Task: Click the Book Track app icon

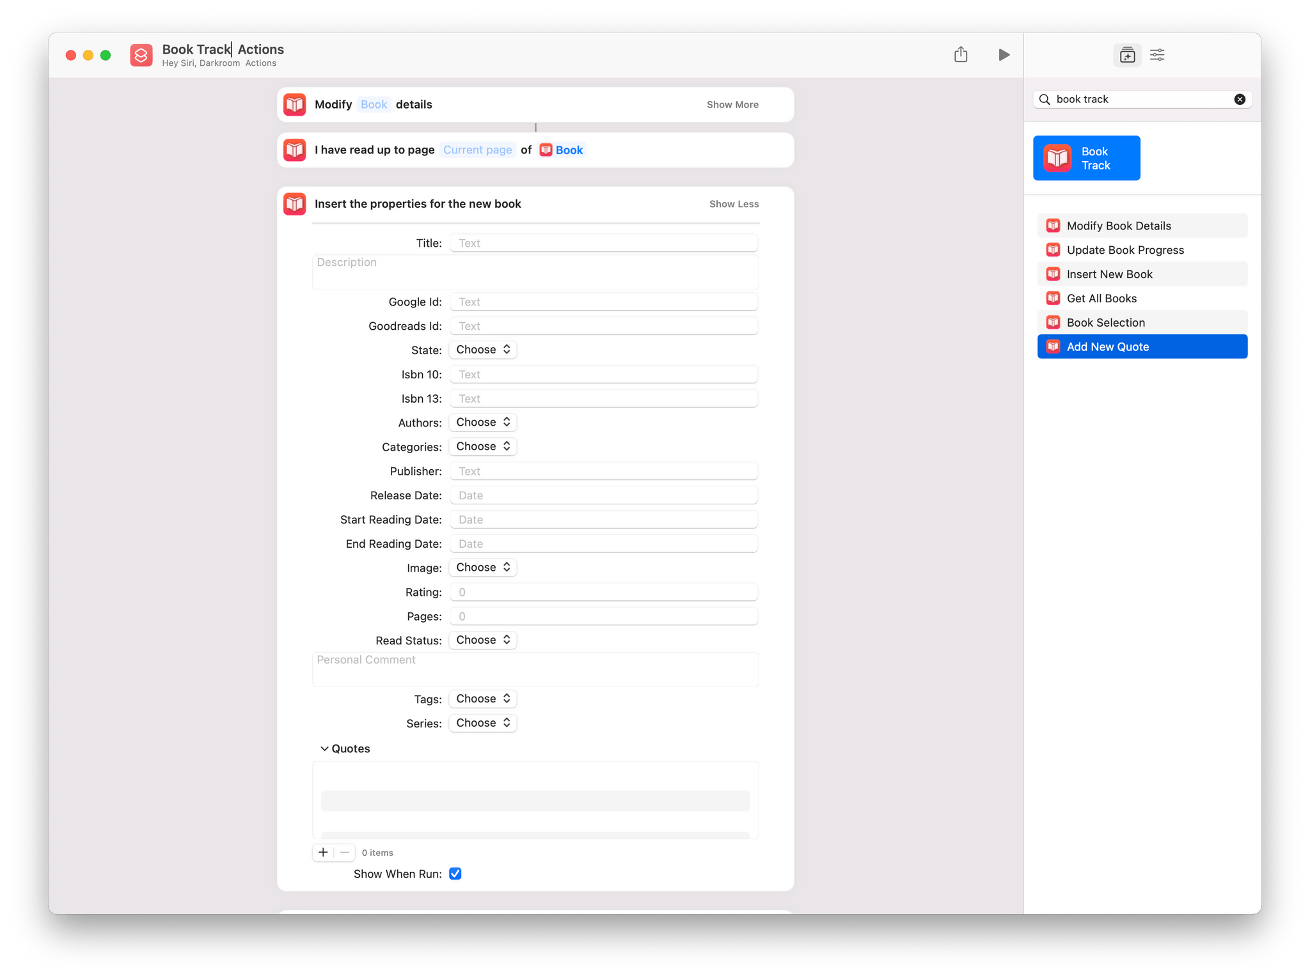Action: [x=1057, y=157]
